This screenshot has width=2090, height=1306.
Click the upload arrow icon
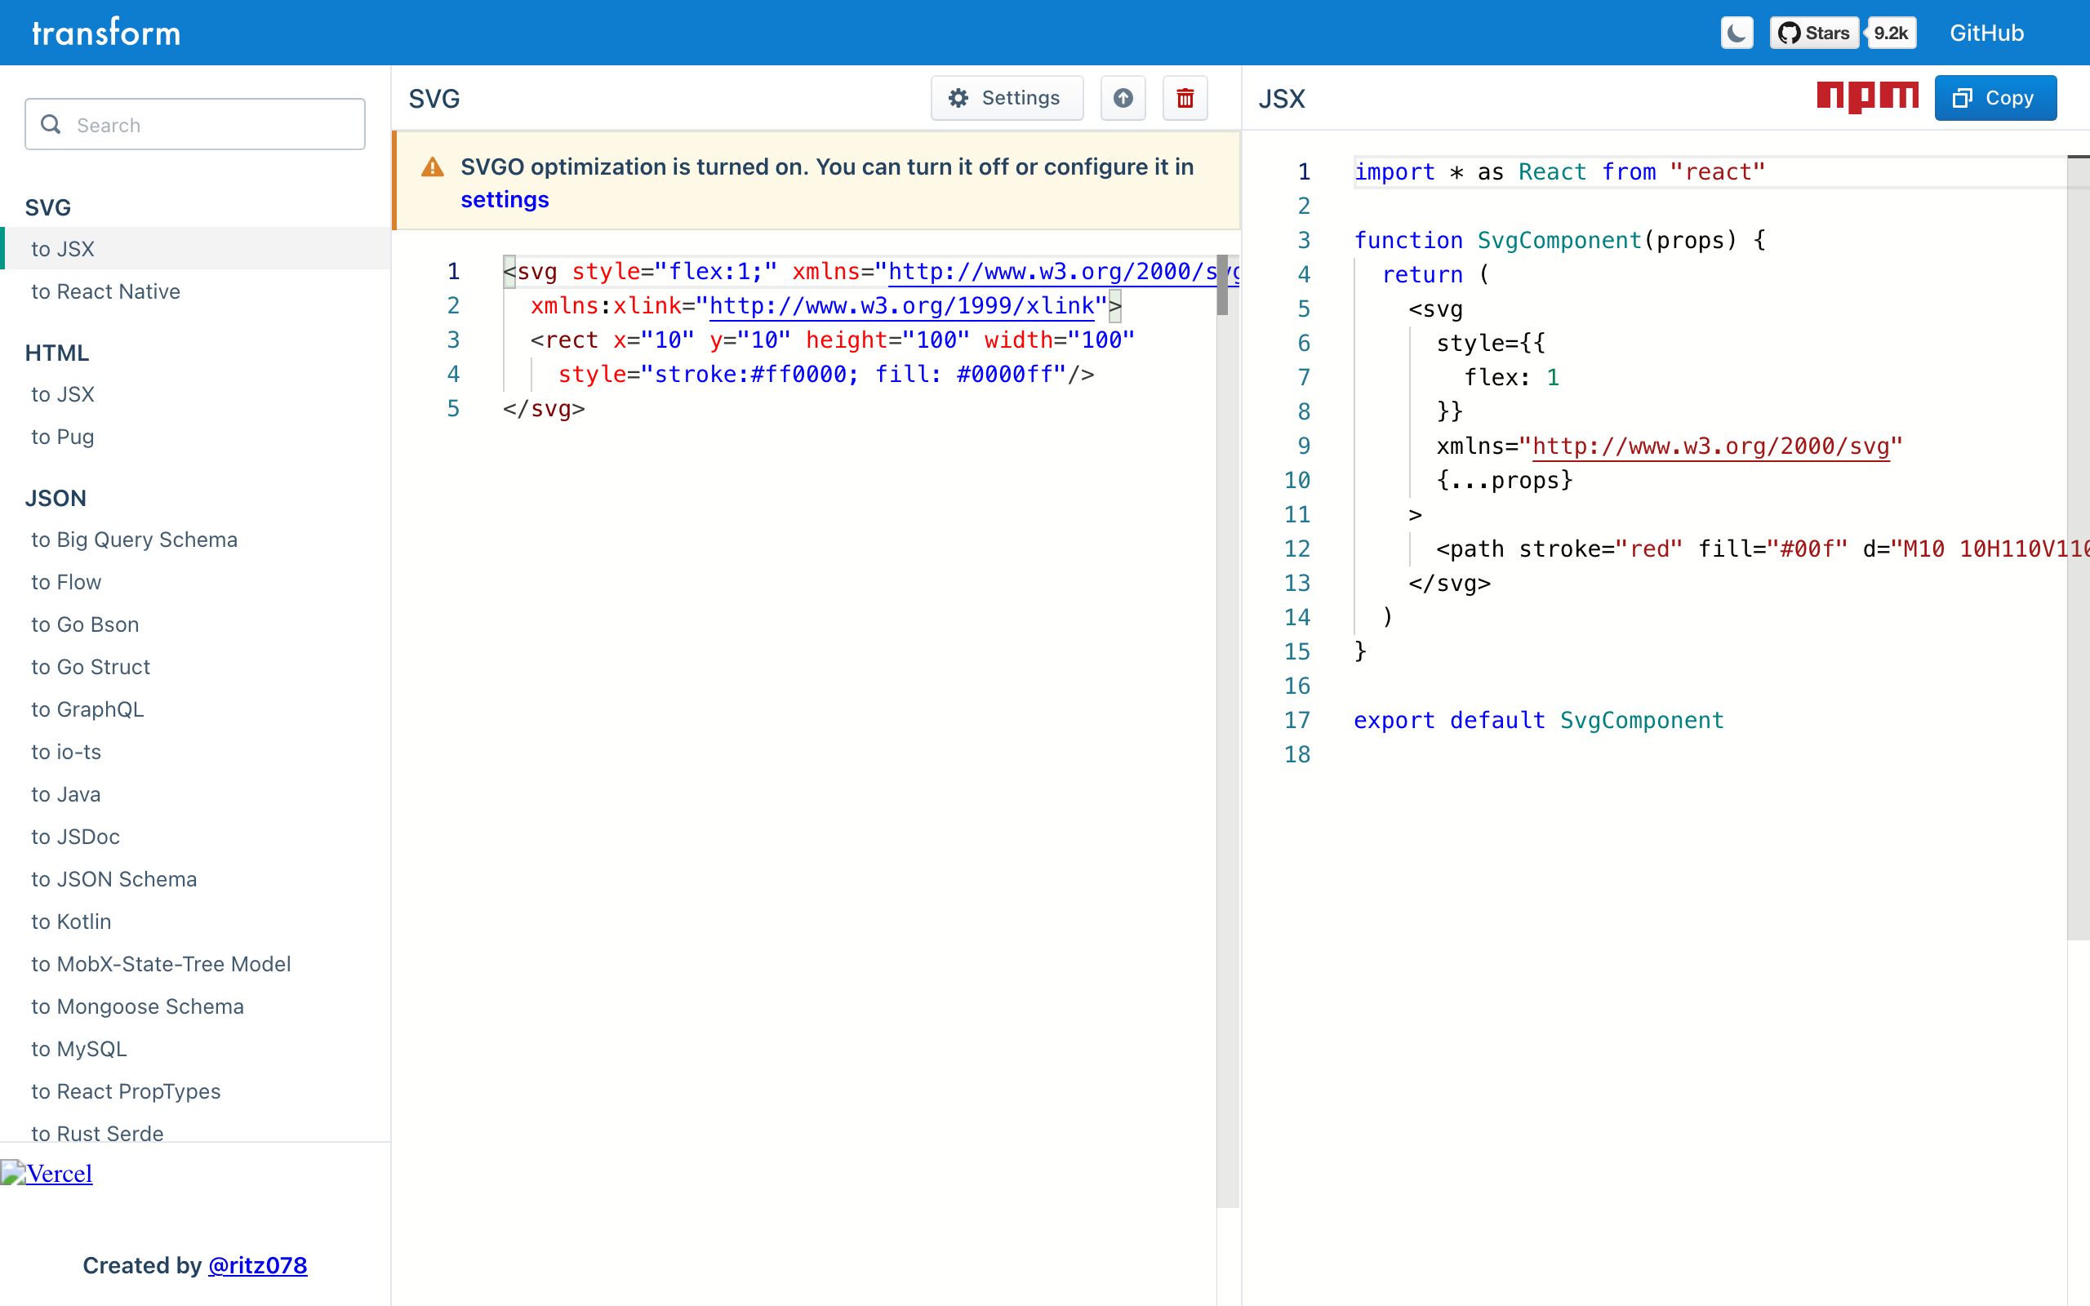(x=1123, y=98)
